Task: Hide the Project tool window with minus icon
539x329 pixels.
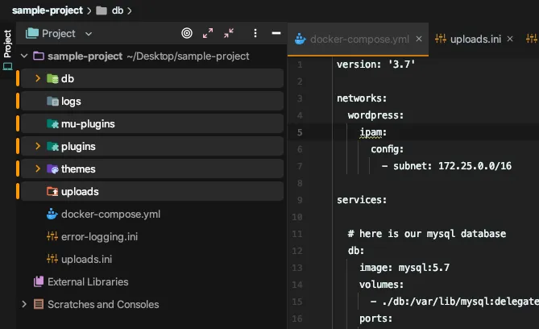Action: tap(276, 34)
